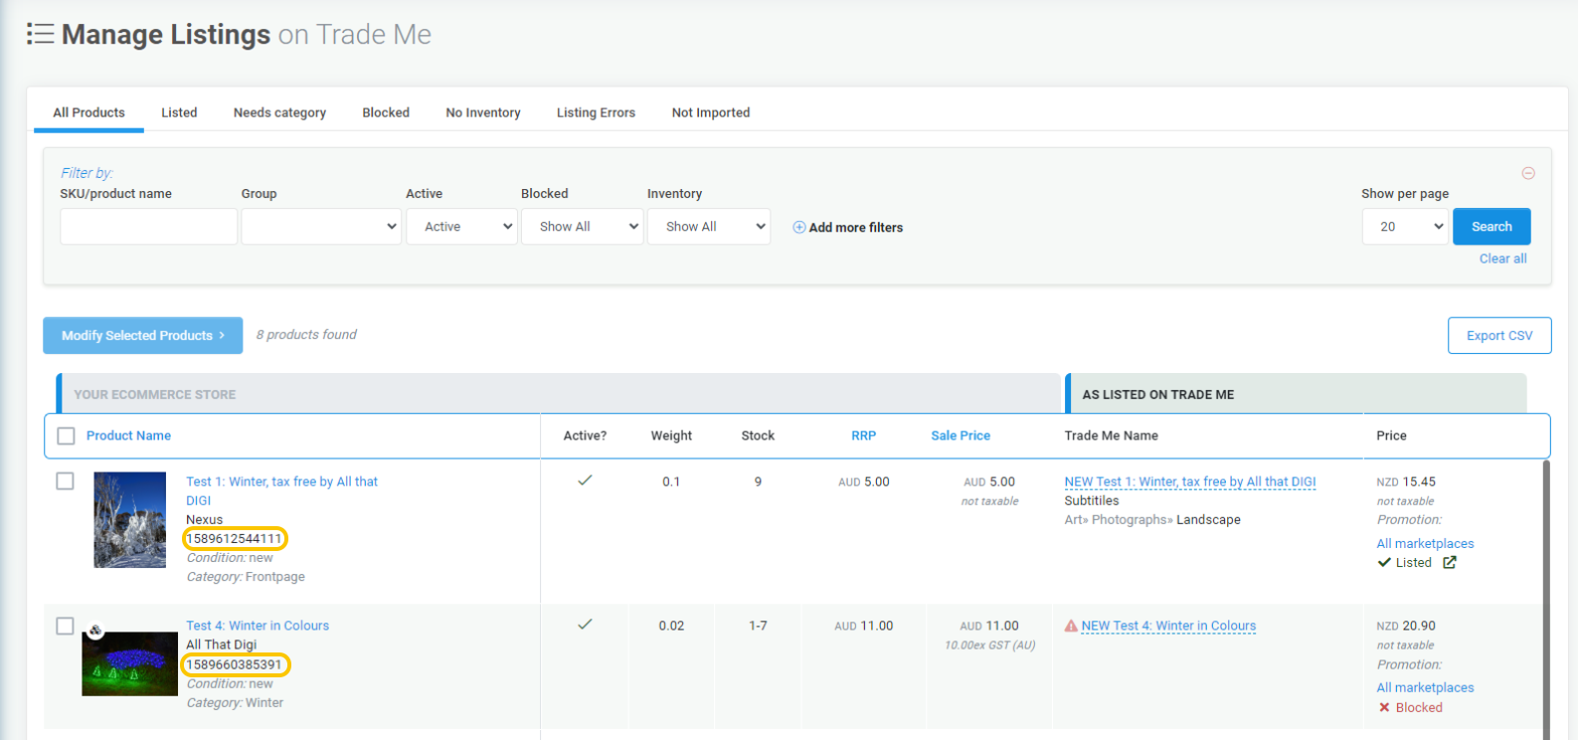Click SKU text 1589660385391
Viewport: 1578px width, 740px height.
click(235, 664)
